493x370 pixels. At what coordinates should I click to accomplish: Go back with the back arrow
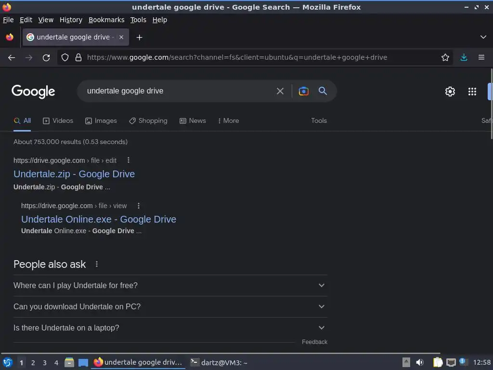[x=12, y=58]
